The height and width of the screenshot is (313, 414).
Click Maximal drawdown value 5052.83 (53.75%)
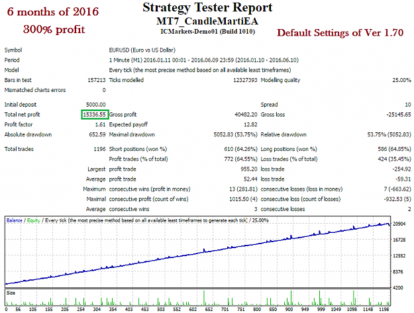(x=235, y=135)
